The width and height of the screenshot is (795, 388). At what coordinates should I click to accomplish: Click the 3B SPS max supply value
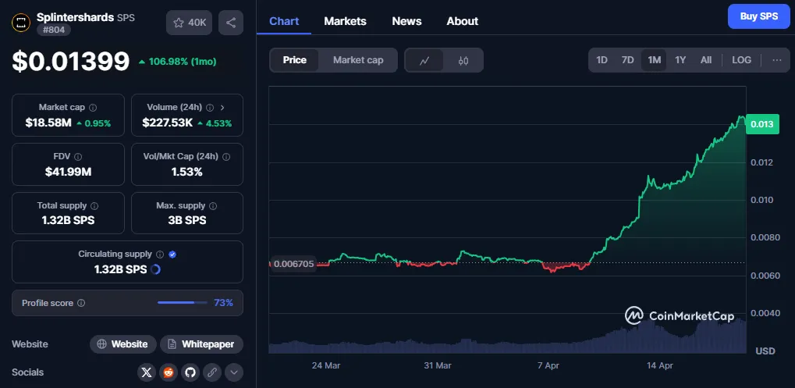coord(187,221)
